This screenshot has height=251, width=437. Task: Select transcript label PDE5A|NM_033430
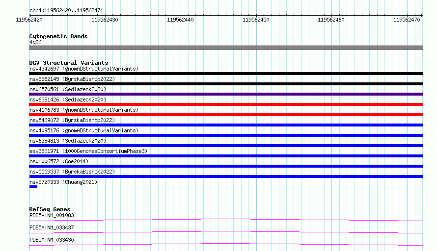point(52,240)
